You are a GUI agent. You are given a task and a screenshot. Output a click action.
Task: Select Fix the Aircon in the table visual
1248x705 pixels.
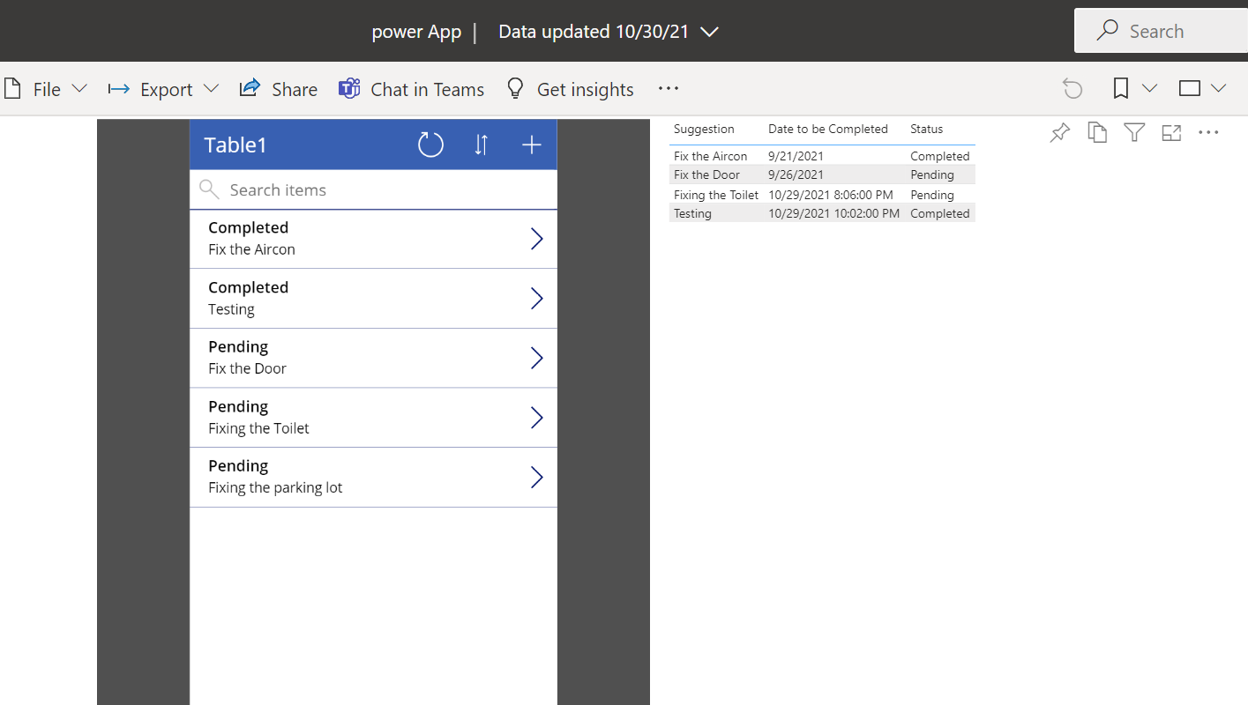pos(710,156)
